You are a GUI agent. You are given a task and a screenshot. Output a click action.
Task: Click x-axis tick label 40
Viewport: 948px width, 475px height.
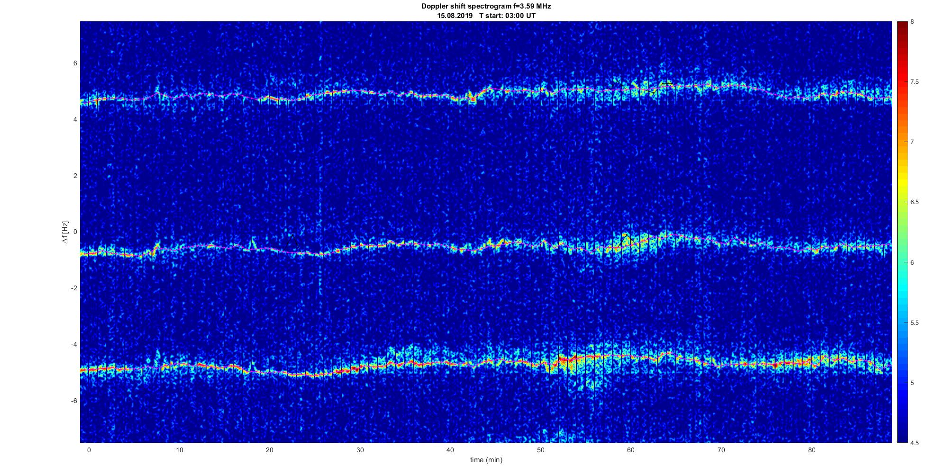450,450
